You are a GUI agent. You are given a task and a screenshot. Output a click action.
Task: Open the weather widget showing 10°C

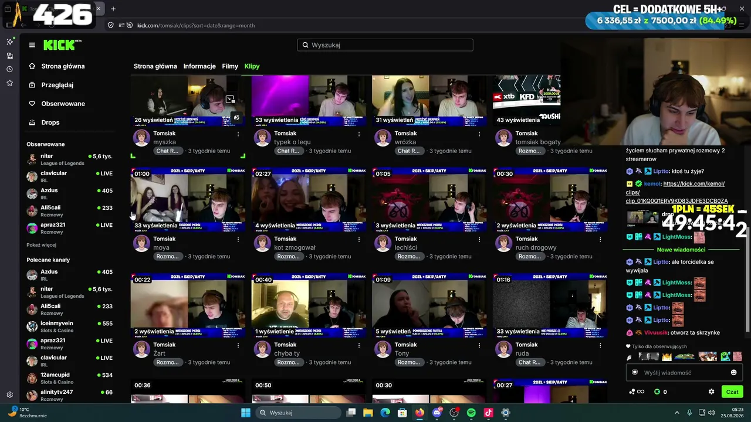[26, 413]
